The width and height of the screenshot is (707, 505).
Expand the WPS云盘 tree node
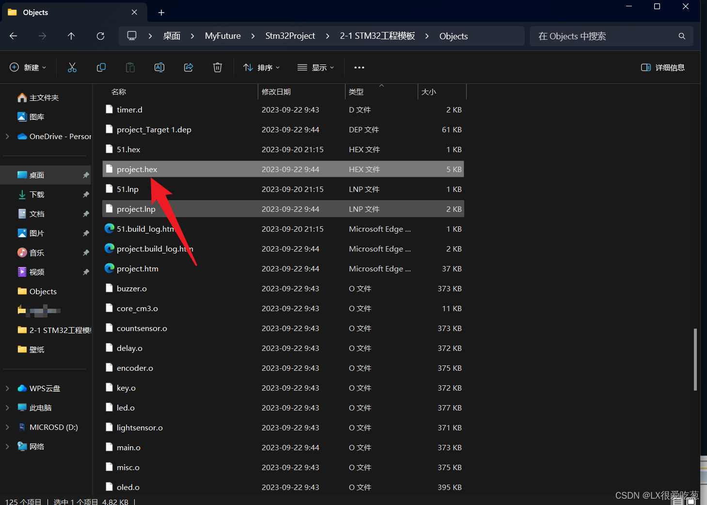7,388
